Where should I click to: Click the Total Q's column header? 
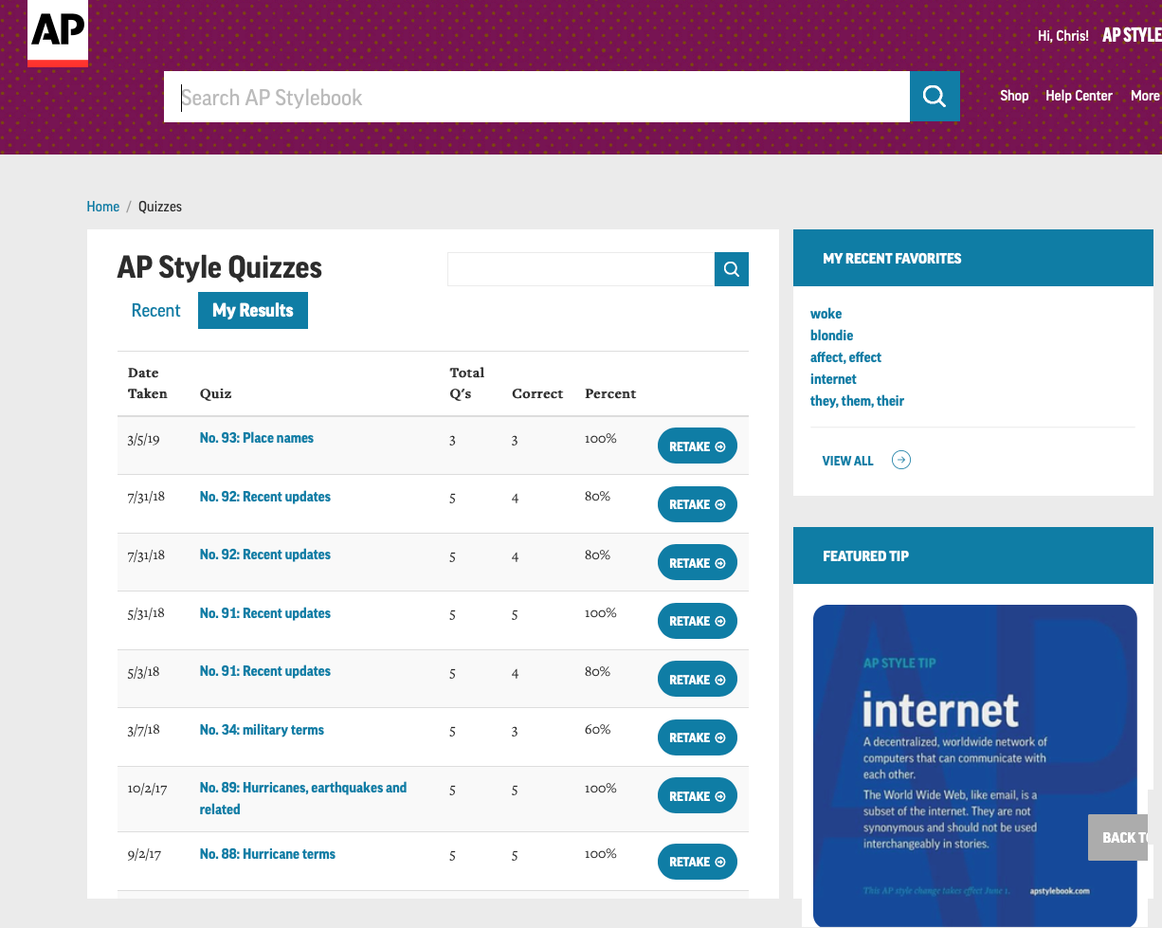click(466, 383)
